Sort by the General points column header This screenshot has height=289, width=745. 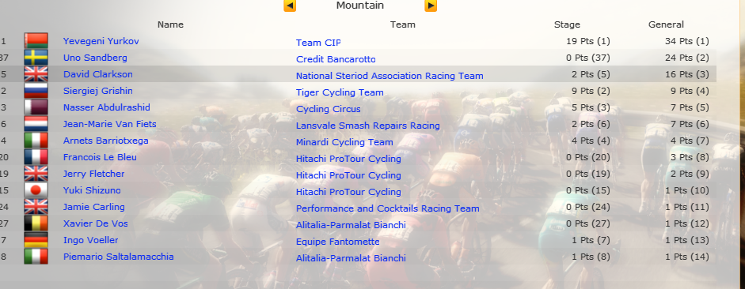point(666,24)
